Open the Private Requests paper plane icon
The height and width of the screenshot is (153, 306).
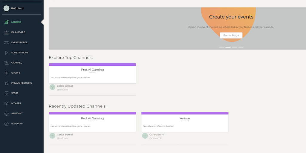(6, 83)
